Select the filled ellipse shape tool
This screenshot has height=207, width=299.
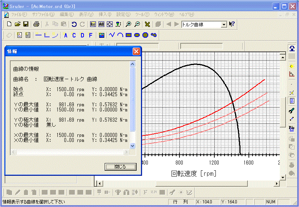137,35
